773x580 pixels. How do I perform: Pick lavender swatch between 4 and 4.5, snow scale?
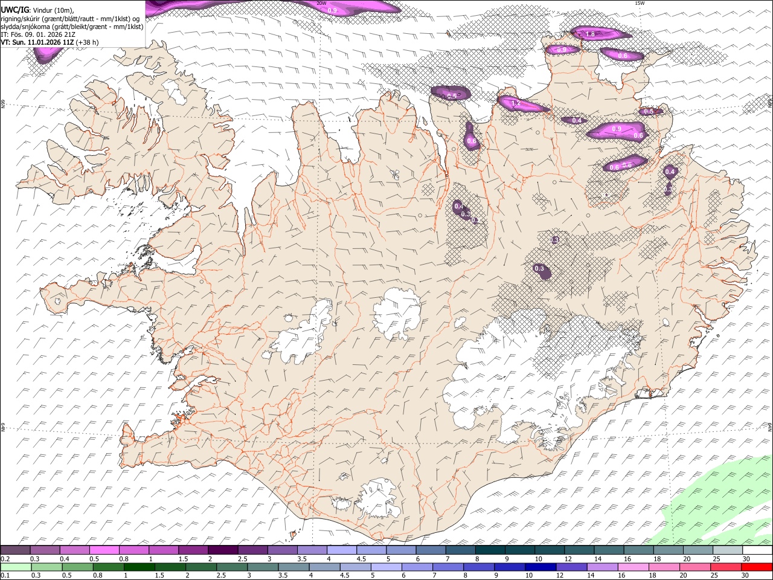[341, 550]
